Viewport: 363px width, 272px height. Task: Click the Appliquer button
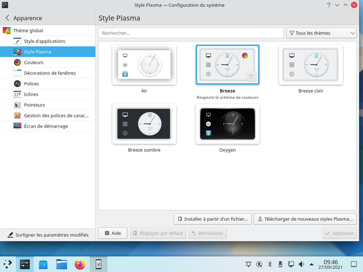coord(340,233)
